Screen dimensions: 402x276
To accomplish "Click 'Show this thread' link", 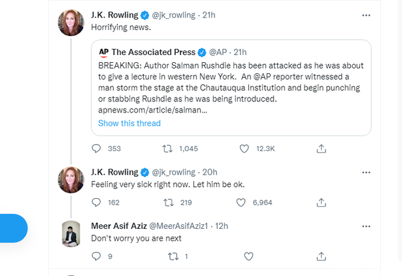I will (129, 123).
